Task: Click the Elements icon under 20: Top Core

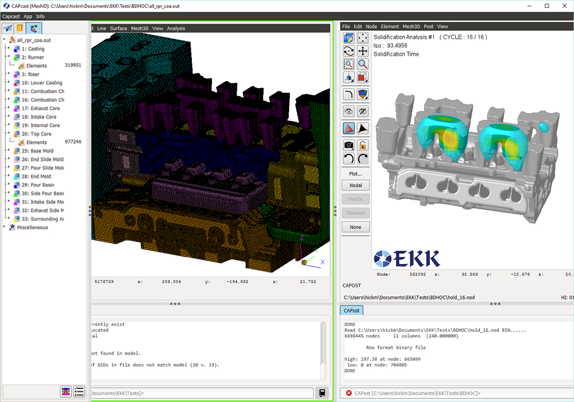Action: 22,142
